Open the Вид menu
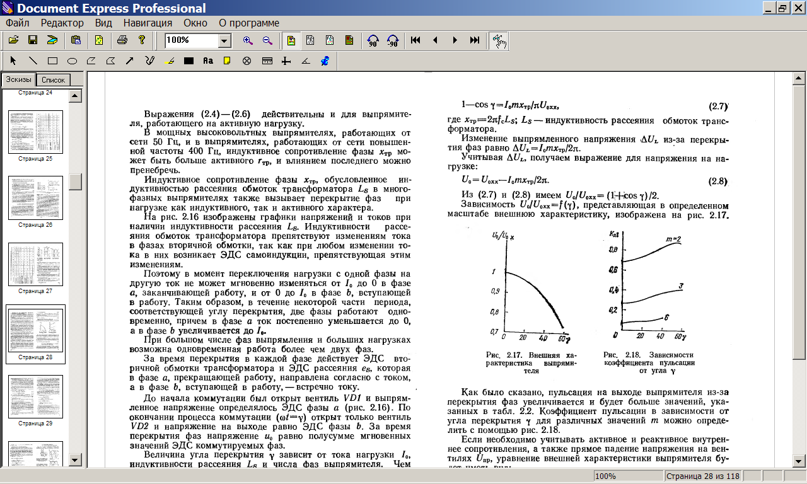Image resolution: width=807 pixels, height=484 pixels. [x=103, y=23]
